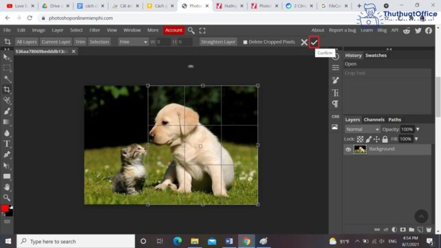Select the Zoom tool in left toolbar
This screenshot has height=248, width=441.
pos(7,198)
